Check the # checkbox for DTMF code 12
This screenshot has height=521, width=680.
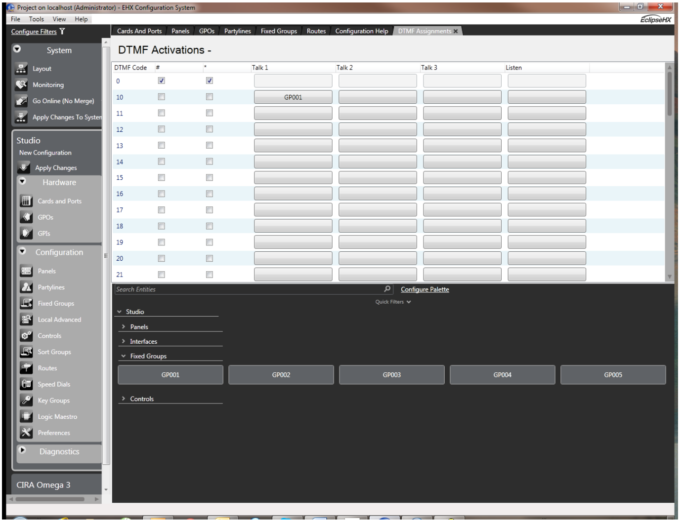click(161, 129)
